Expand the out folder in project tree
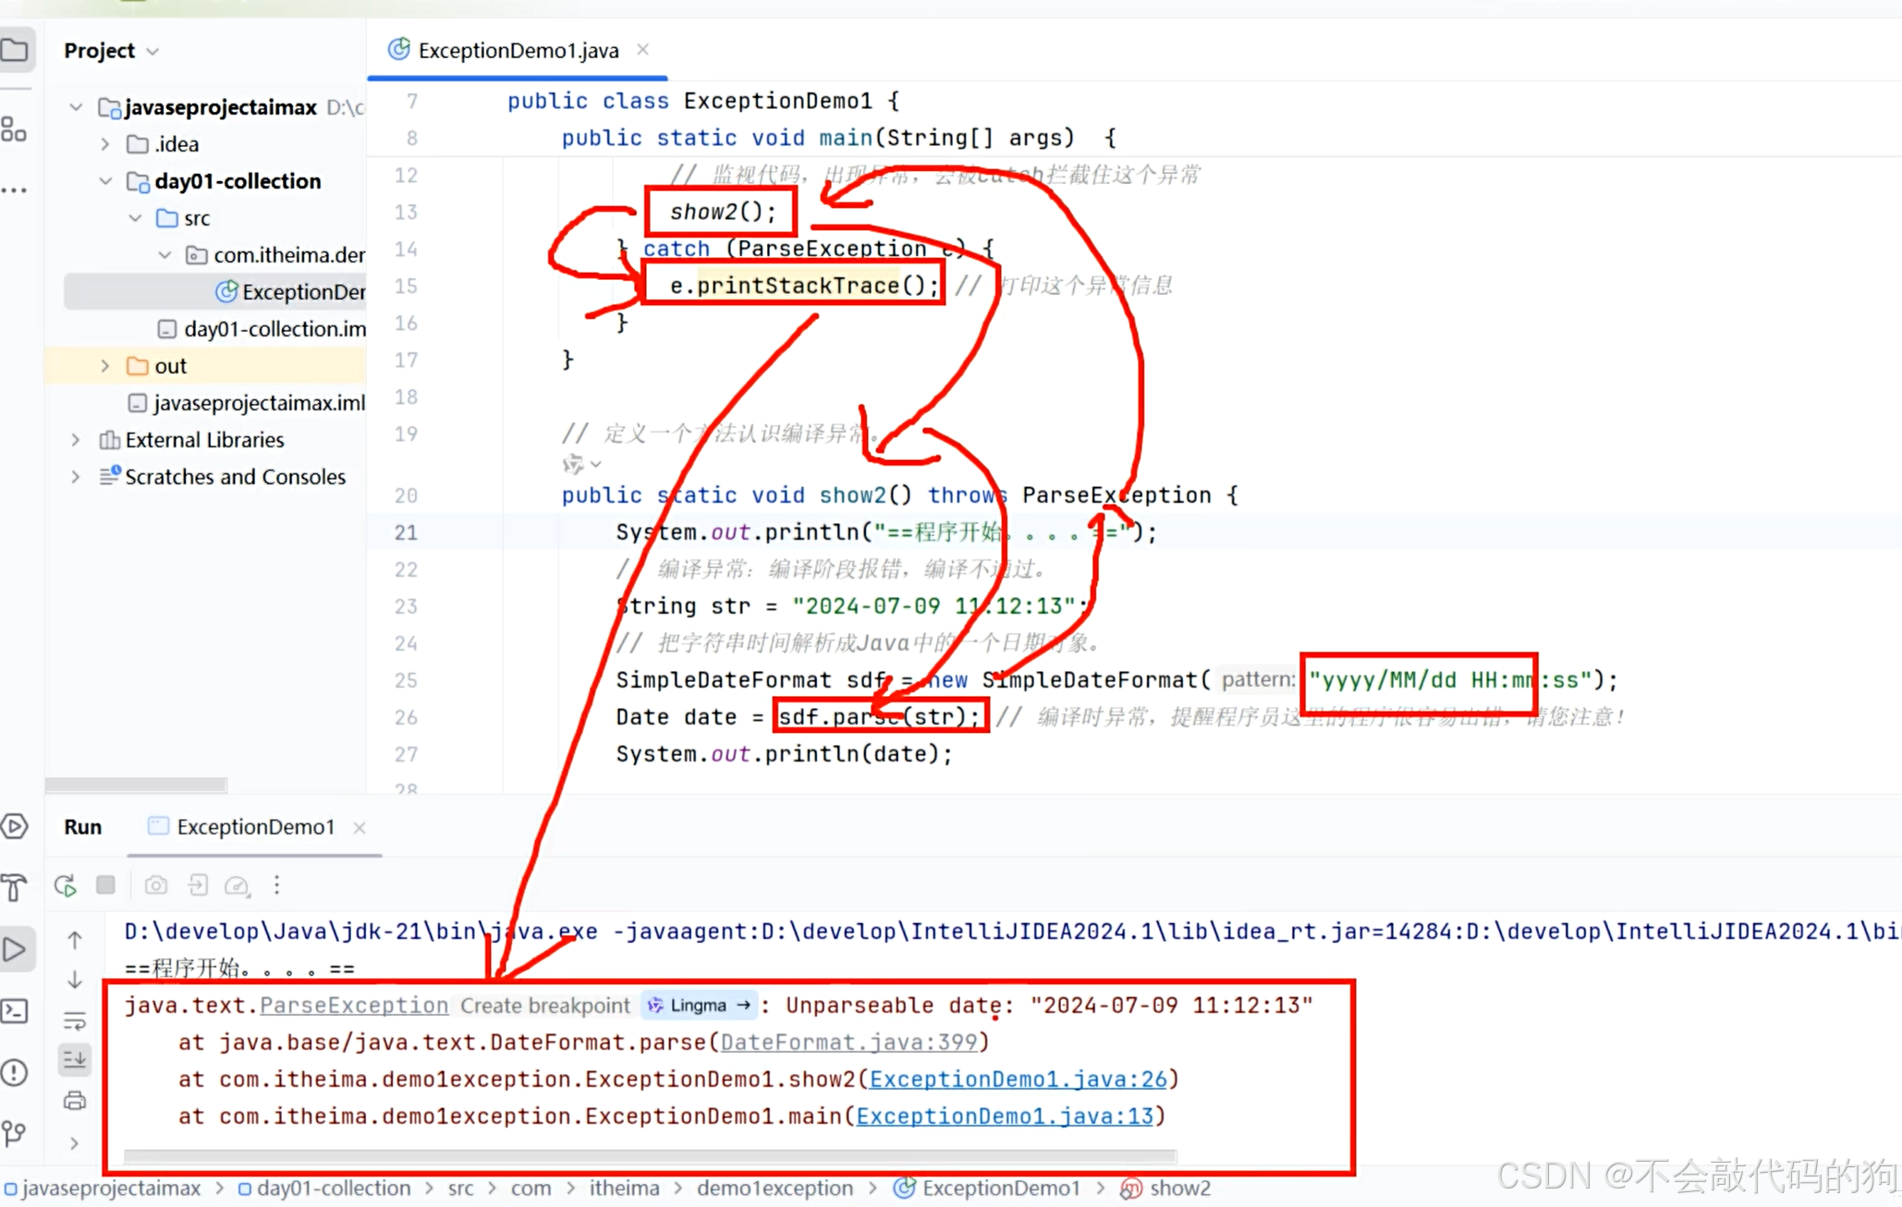Viewport: 1902px width, 1207px height. pyautogui.click(x=105, y=366)
